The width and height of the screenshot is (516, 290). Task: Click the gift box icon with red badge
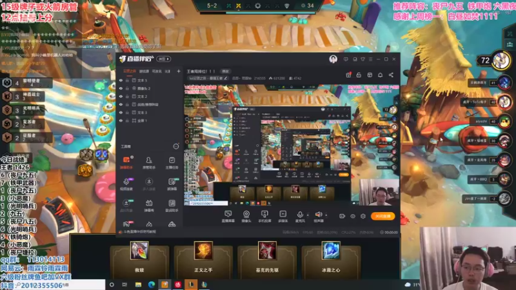[348, 75]
